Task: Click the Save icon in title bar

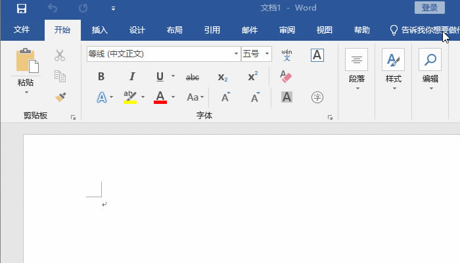Action: pos(22,9)
